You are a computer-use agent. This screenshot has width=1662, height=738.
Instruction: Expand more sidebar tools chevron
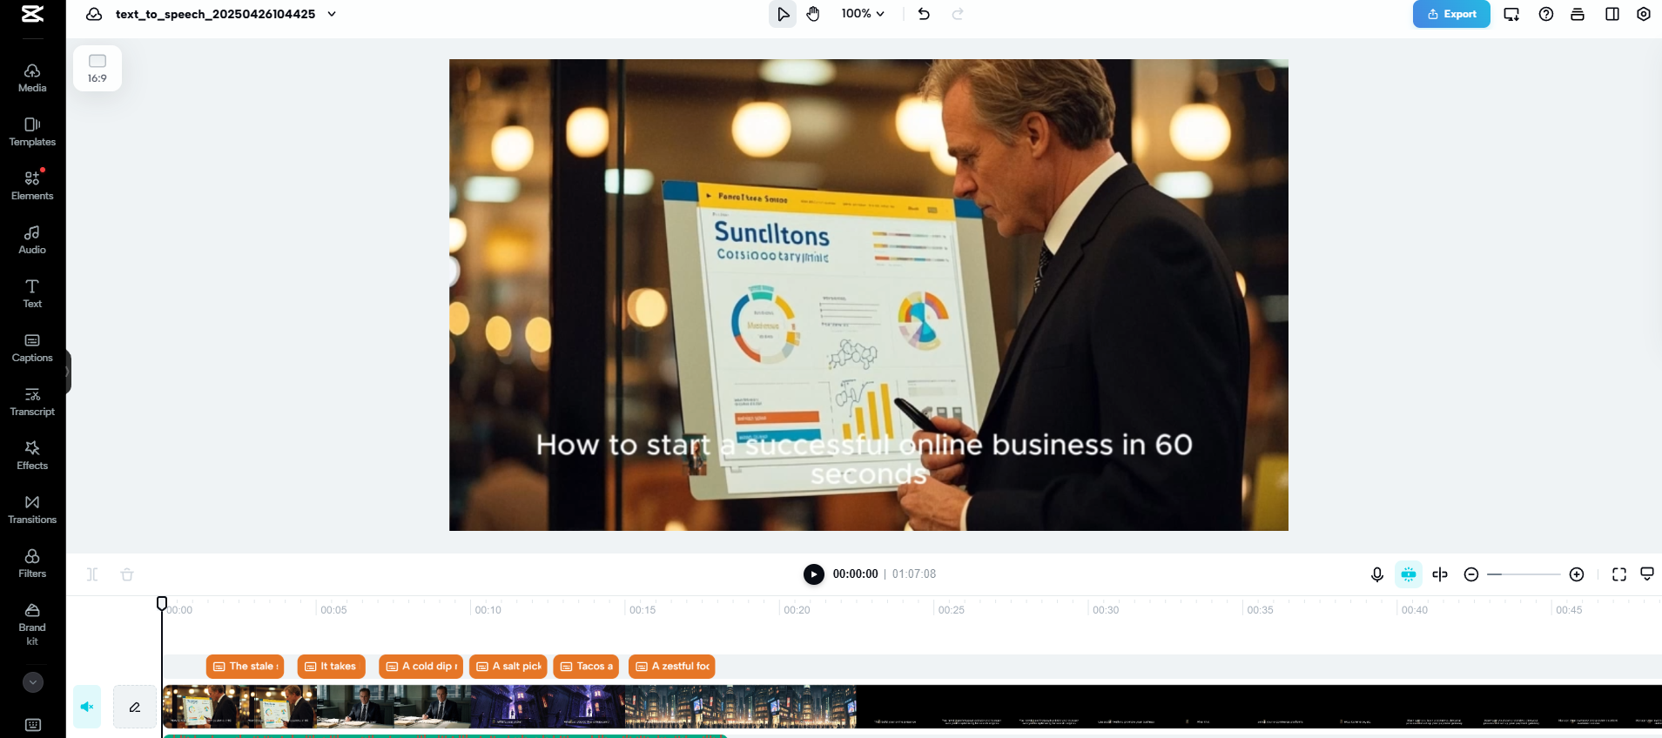coord(33,682)
